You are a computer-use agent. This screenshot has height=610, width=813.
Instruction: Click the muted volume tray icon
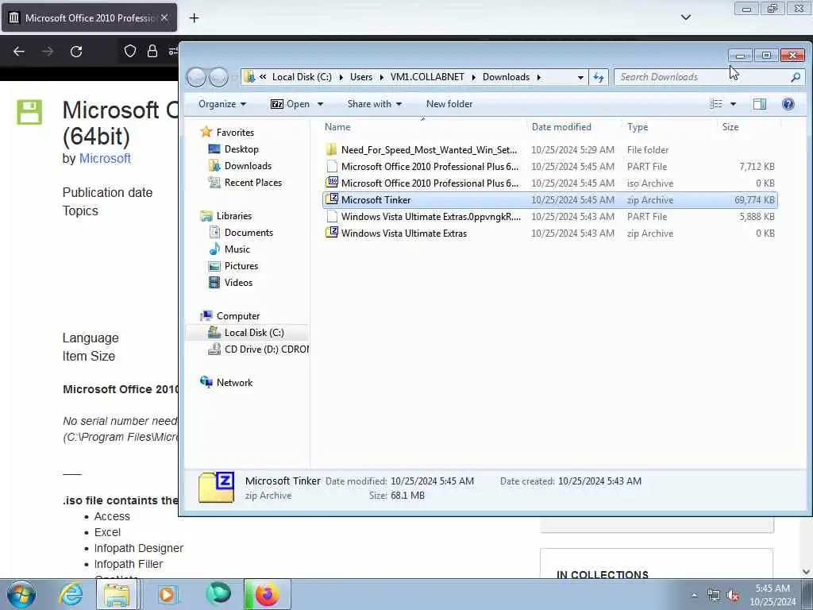tap(733, 596)
